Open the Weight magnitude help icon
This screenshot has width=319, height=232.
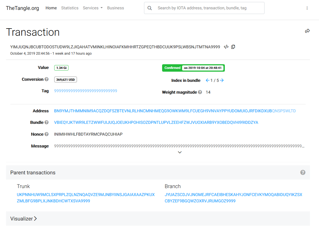pyautogui.click(x=199, y=92)
